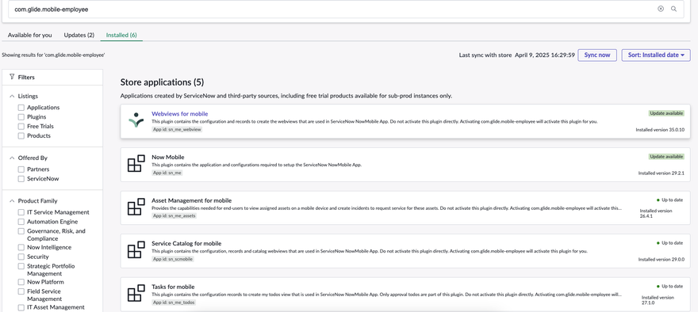Check the IT Service Management filter
Image resolution: width=698 pixels, height=312 pixels.
pyautogui.click(x=21, y=212)
